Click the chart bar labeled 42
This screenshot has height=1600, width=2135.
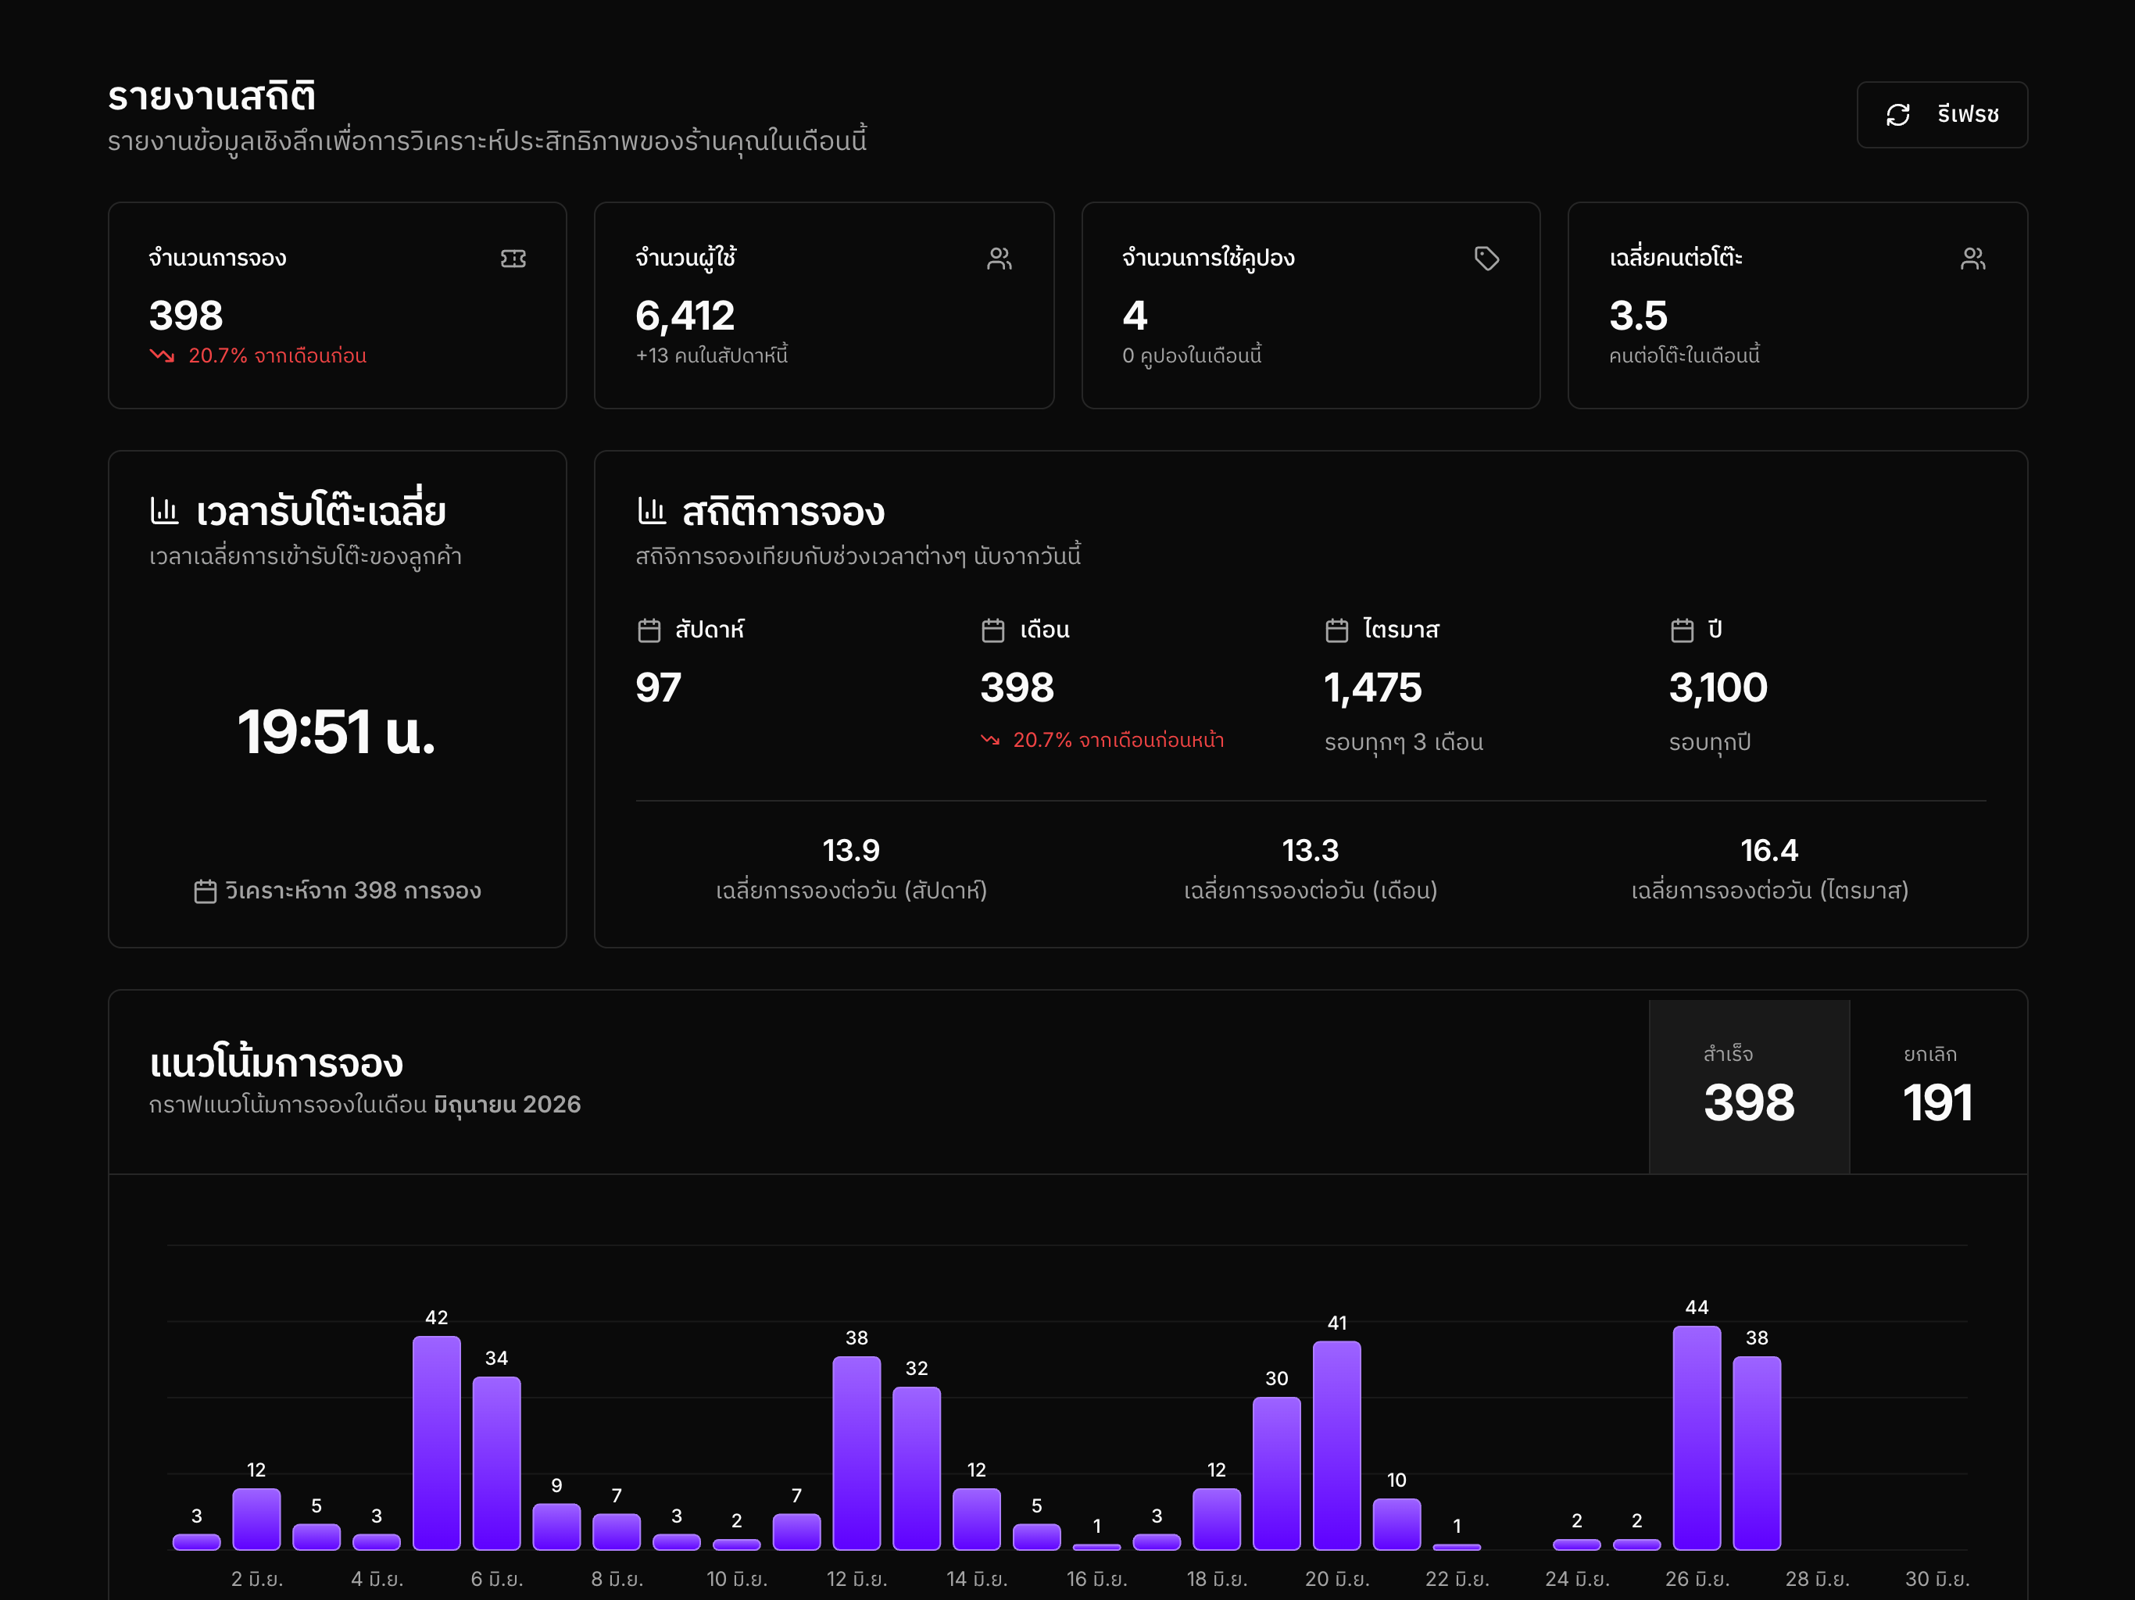click(436, 1443)
